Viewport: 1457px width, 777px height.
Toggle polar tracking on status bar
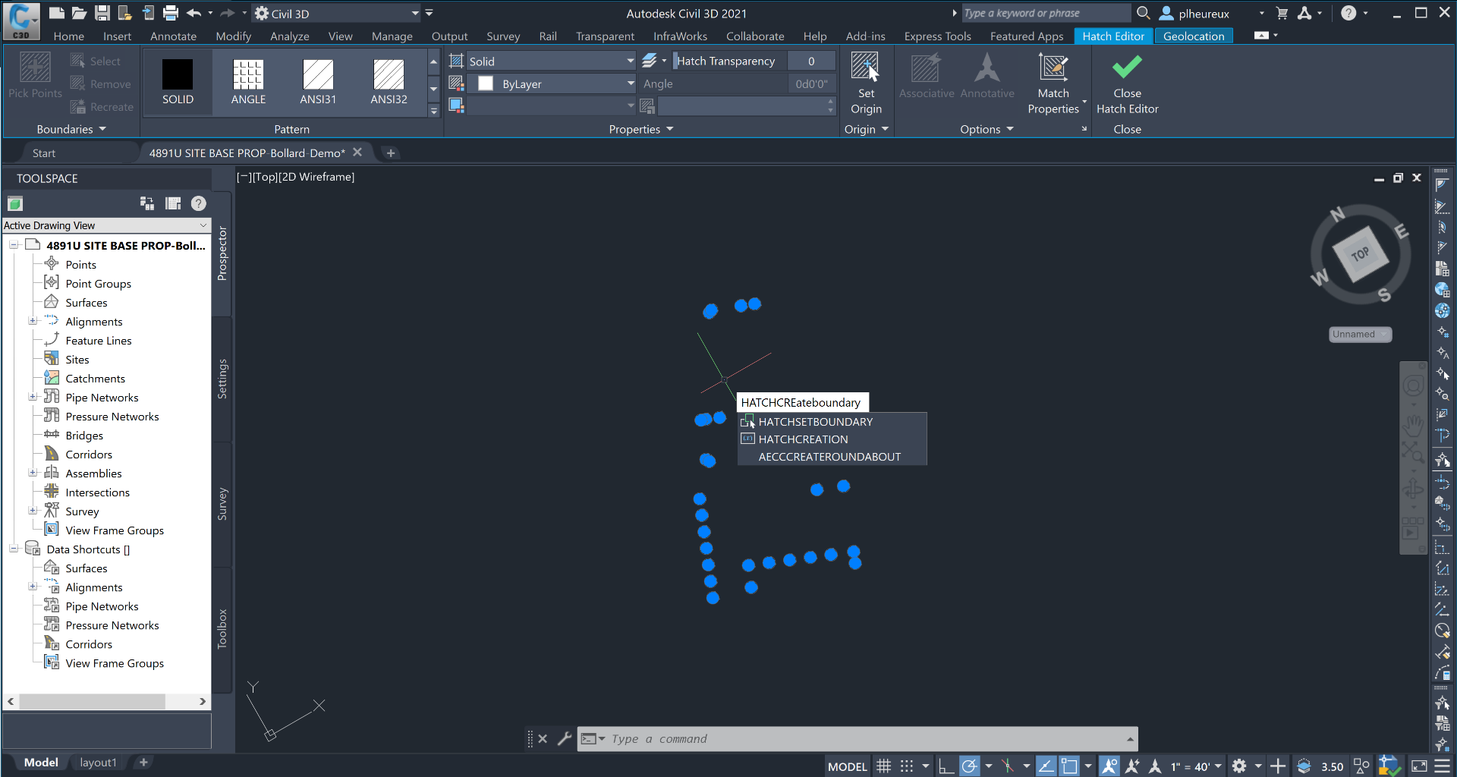click(969, 766)
